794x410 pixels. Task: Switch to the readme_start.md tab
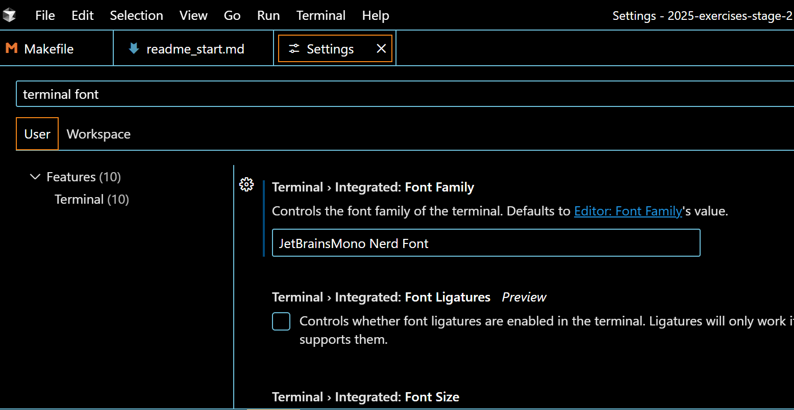(195, 49)
